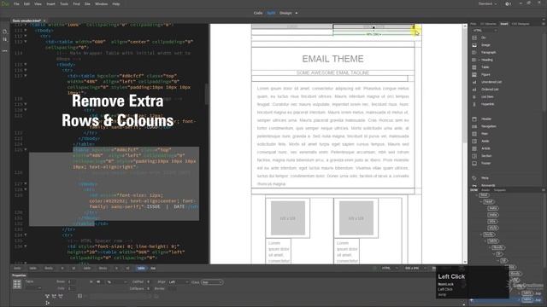Open the Align dropdown in Properties

[x=179, y=282]
